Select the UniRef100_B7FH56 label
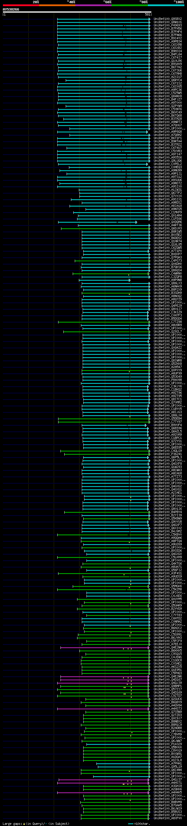This screenshot has width=187, height=826. coord(168,28)
